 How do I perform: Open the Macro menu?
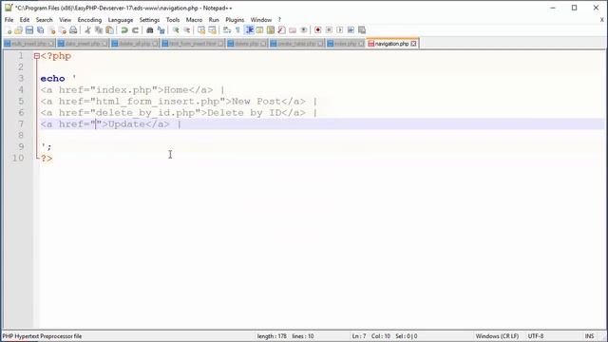(194, 19)
